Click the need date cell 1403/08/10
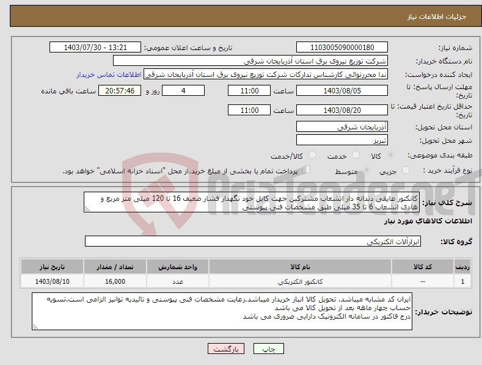This screenshot has height=365, width=482. pyautogui.click(x=52, y=281)
